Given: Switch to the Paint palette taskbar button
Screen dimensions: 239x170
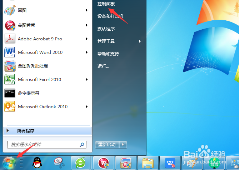Looking at the screenshot, I should point(192,163).
